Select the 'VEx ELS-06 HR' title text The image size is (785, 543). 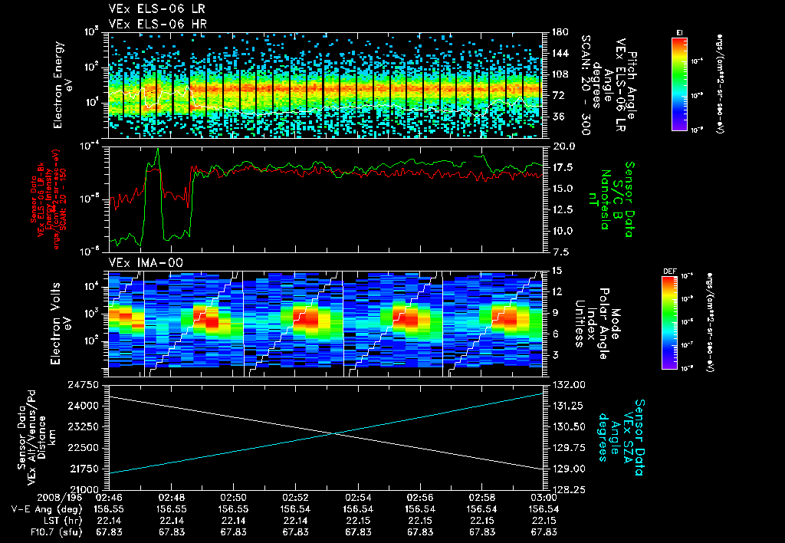pyautogui.click(x=157, y=24)
